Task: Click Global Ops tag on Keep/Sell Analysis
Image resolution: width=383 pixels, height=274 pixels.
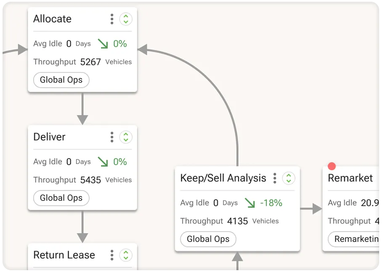Action: tap(208, 239)
